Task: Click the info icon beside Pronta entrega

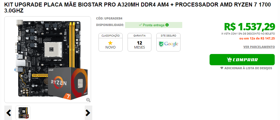Action: [167, 25]
